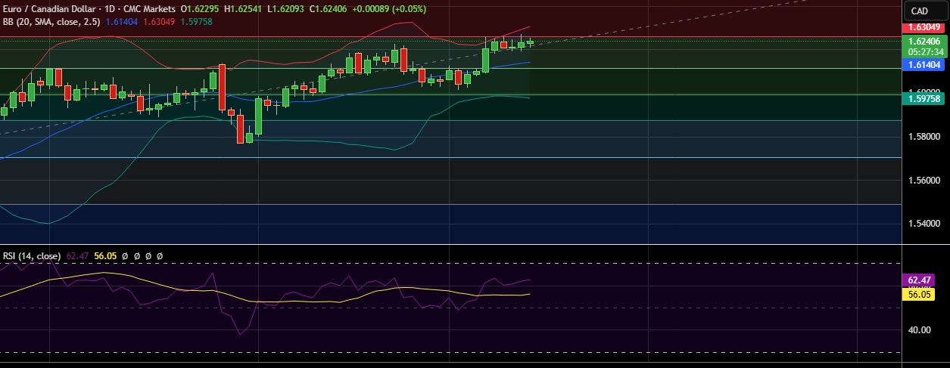The height and width of the screenshot is (368, 950).
Task: Click the 62.47 RSI value label
Action: pos(918,280)
